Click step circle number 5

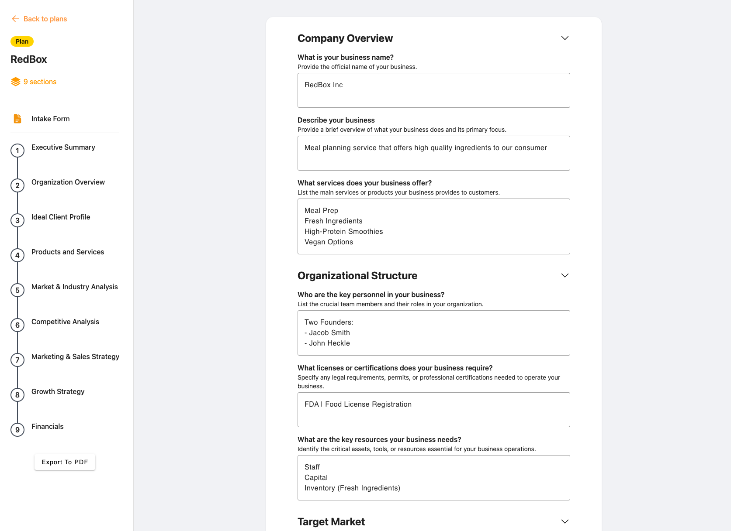point(17,290)
